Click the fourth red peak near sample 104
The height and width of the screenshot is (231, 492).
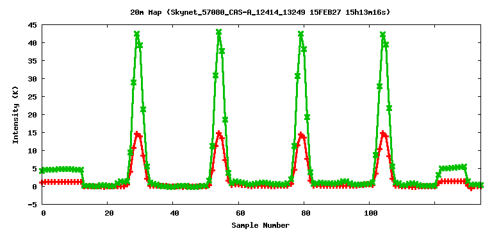pos(383,133)
